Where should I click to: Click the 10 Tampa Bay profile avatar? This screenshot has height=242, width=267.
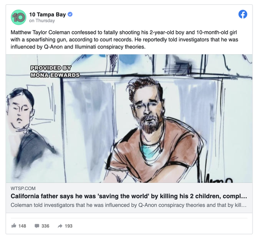tap(19, 17)
